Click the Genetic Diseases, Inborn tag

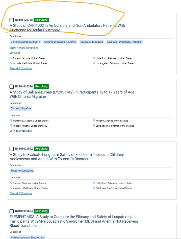coord(25,42)
